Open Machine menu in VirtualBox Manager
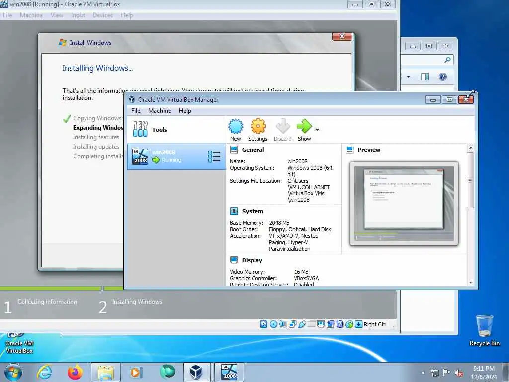Viewport: 509px width, 382px height. 160,111
